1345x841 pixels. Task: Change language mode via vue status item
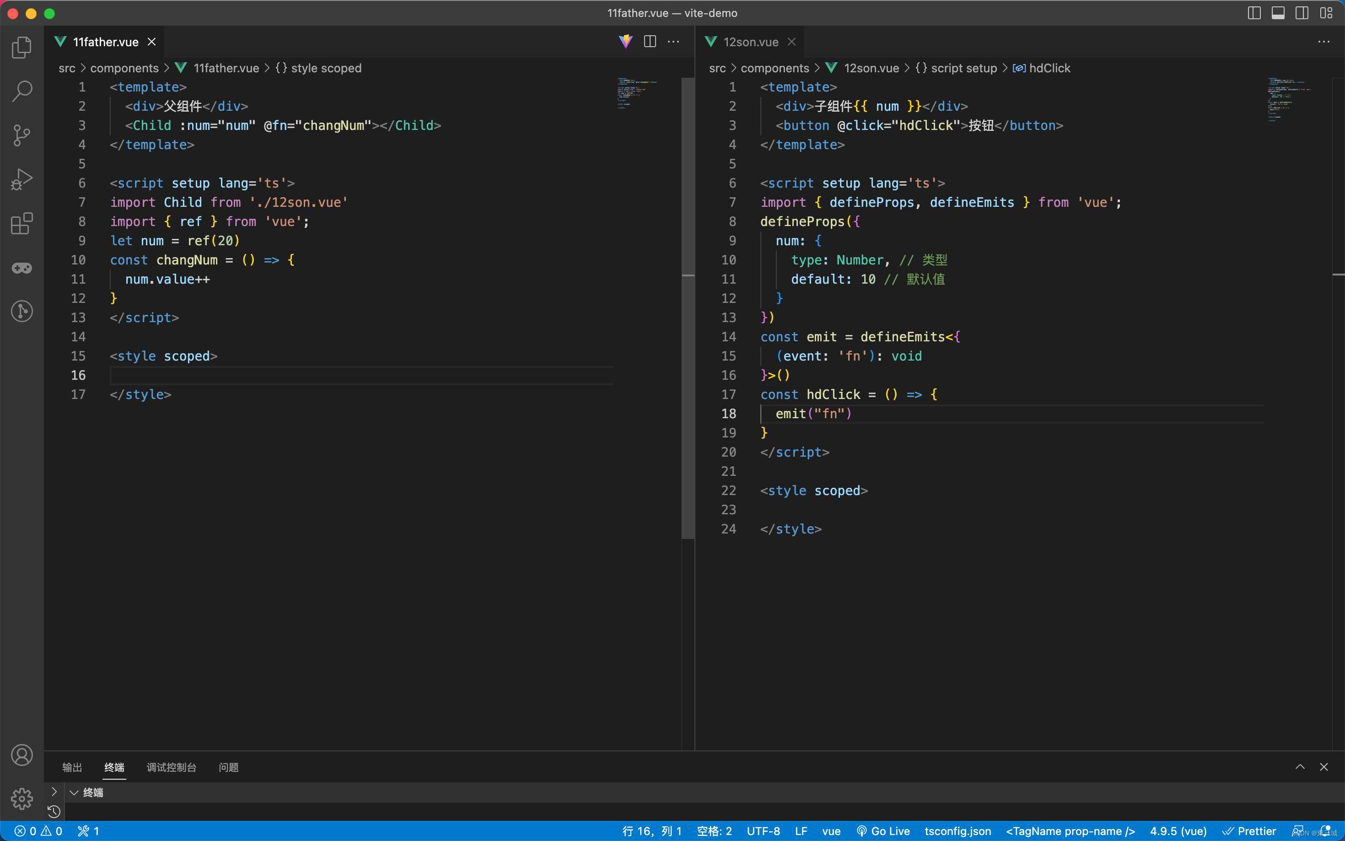coord(831,831)
